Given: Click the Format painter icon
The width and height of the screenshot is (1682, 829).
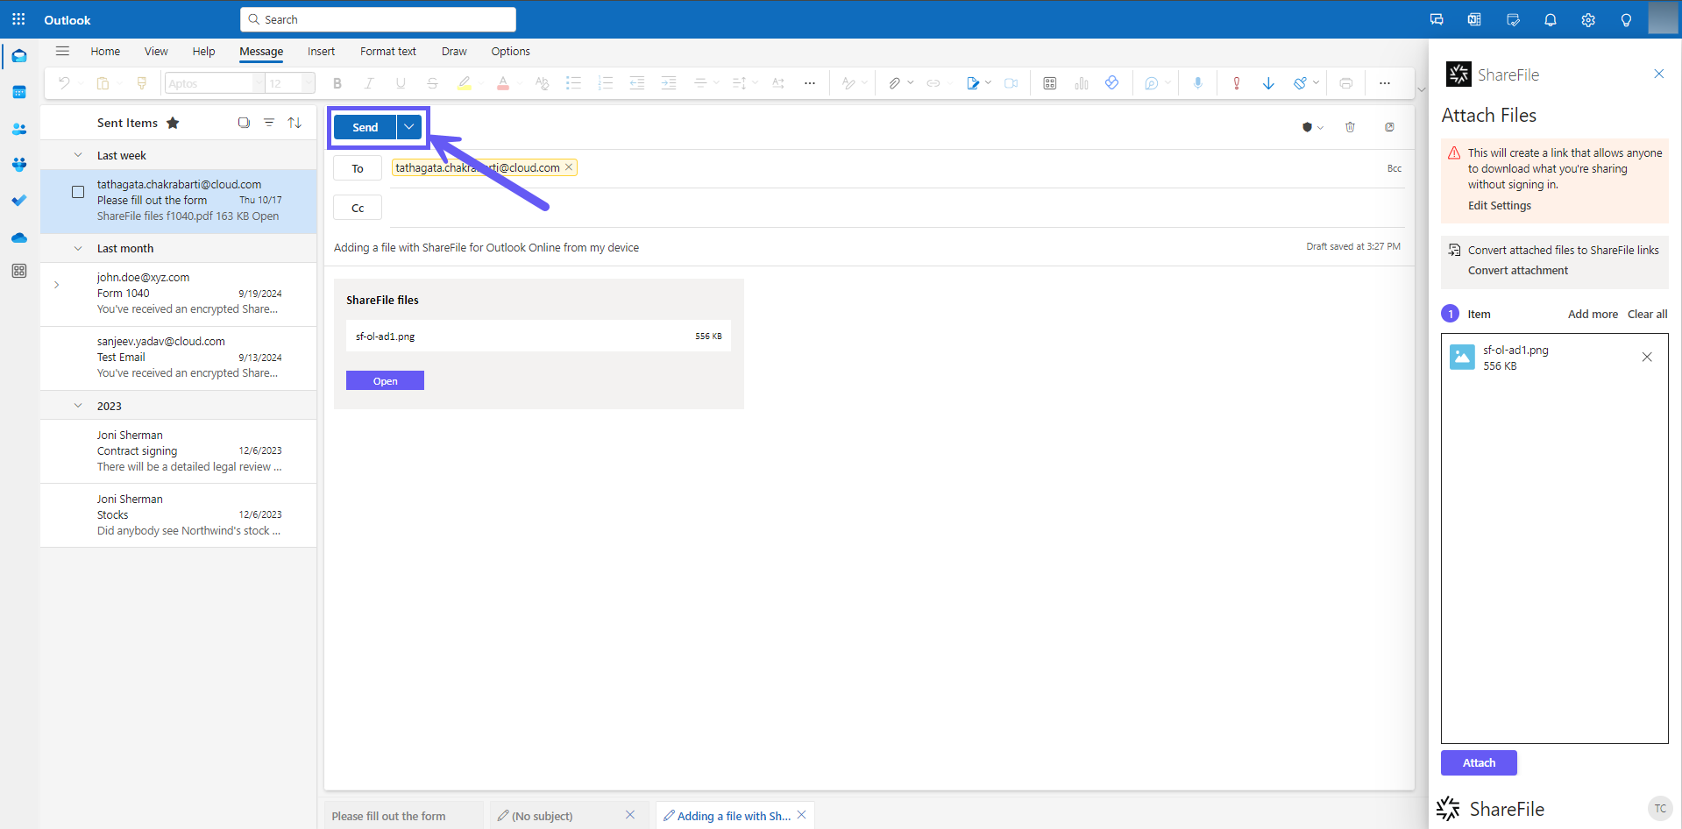Looking at the screenshot, I should tap(141, 83).
